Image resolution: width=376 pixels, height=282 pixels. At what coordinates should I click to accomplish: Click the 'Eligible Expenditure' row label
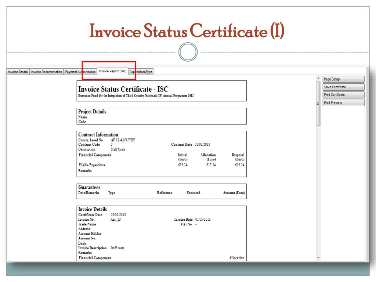coord(92,165)
